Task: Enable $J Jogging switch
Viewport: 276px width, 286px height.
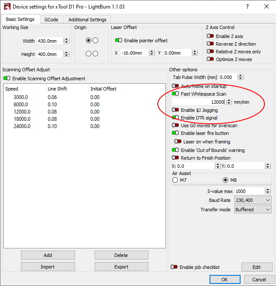Action: tap(175, 110)
